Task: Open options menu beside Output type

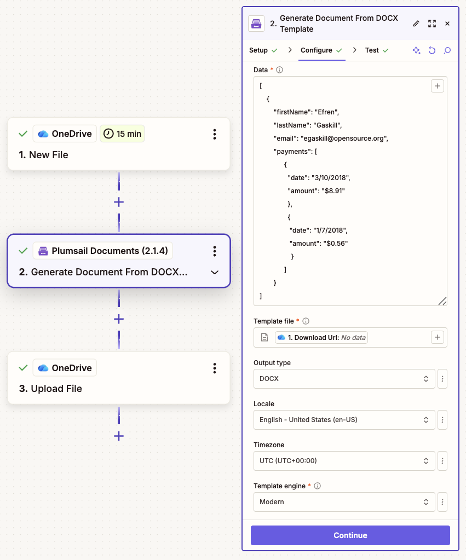Action: pyautogui.click(x=442, y=379)
